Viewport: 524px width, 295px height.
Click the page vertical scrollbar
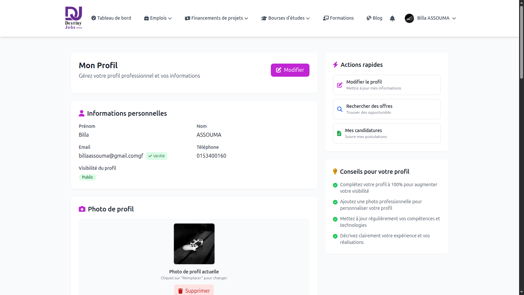point(521,43)
